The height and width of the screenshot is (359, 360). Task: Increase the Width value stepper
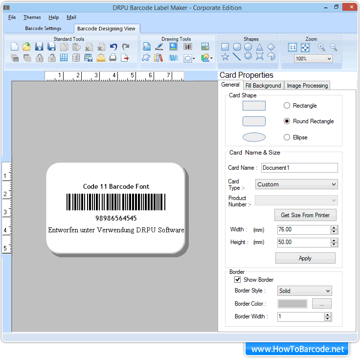(x=334, y=227)
